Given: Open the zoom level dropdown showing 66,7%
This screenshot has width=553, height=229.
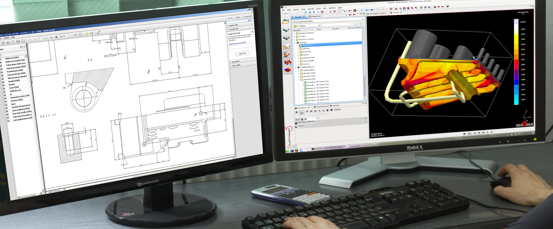Looking at the screenshot, I should 69,36.
